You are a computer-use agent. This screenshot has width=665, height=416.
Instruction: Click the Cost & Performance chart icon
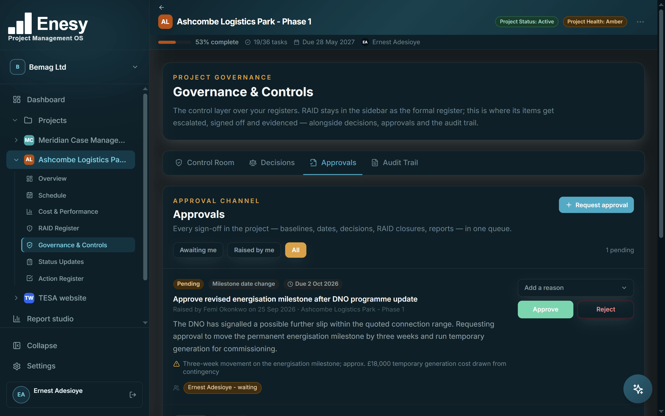pyautogui.click(x=30, y=212)
